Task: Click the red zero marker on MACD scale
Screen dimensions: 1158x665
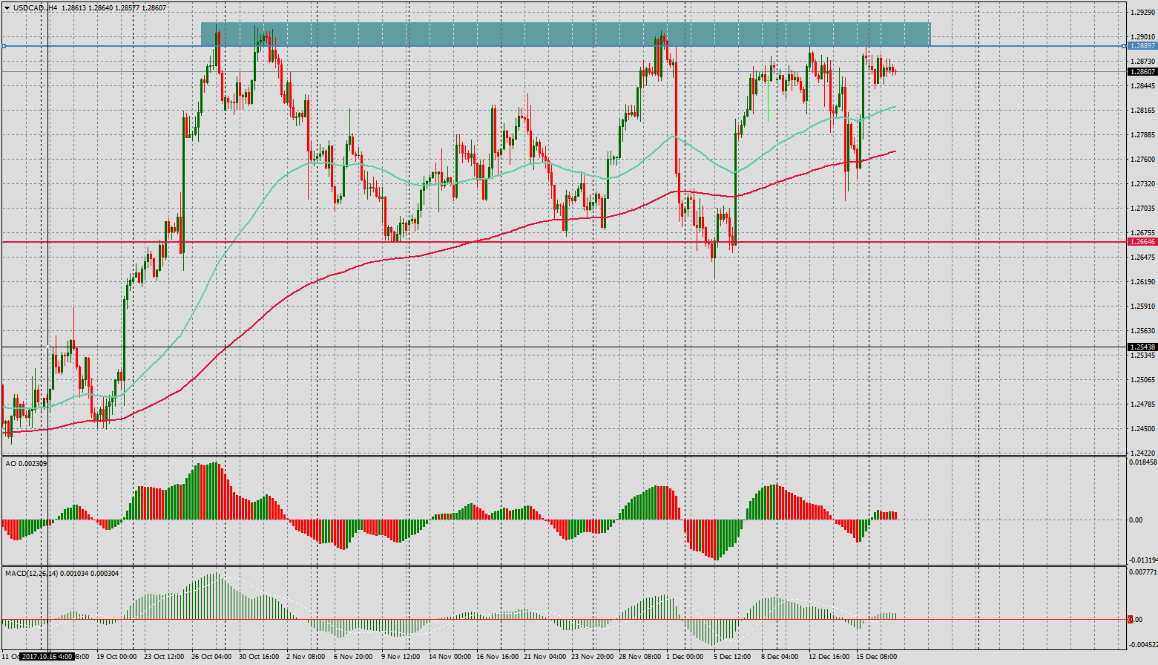Action: coord(1131,619)
